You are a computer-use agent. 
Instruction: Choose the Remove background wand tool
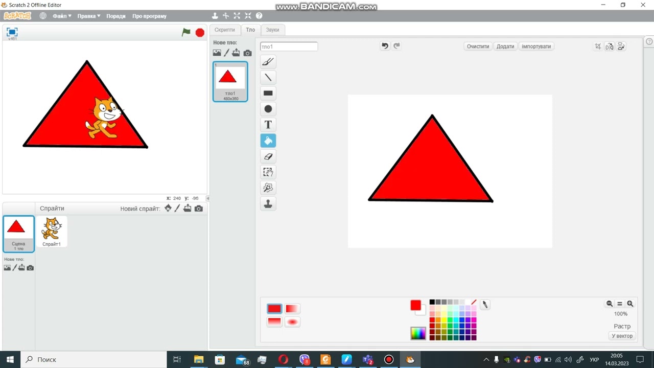[x=268, y=188]
